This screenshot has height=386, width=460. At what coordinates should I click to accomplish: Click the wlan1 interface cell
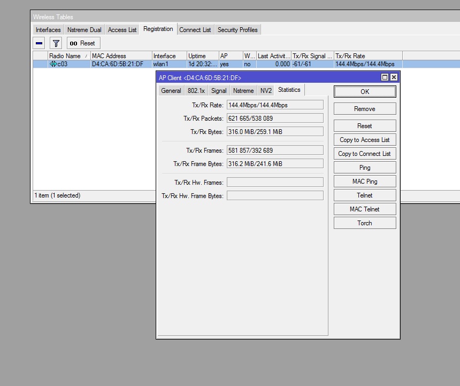170,64
